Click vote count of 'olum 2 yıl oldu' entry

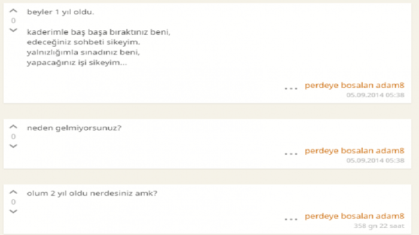point(13,202)
